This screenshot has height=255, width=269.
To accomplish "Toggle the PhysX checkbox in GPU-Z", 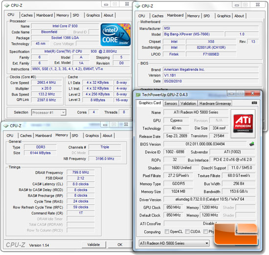I will 205,232.
